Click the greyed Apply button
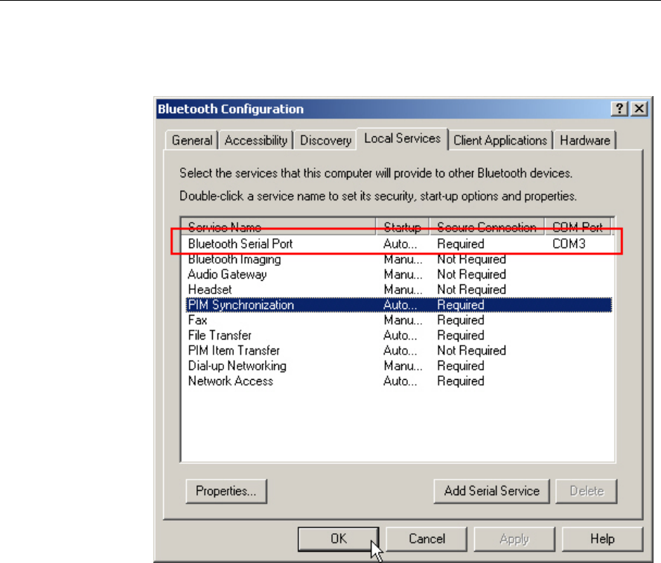The image size is (661, 563). point(514,539)
